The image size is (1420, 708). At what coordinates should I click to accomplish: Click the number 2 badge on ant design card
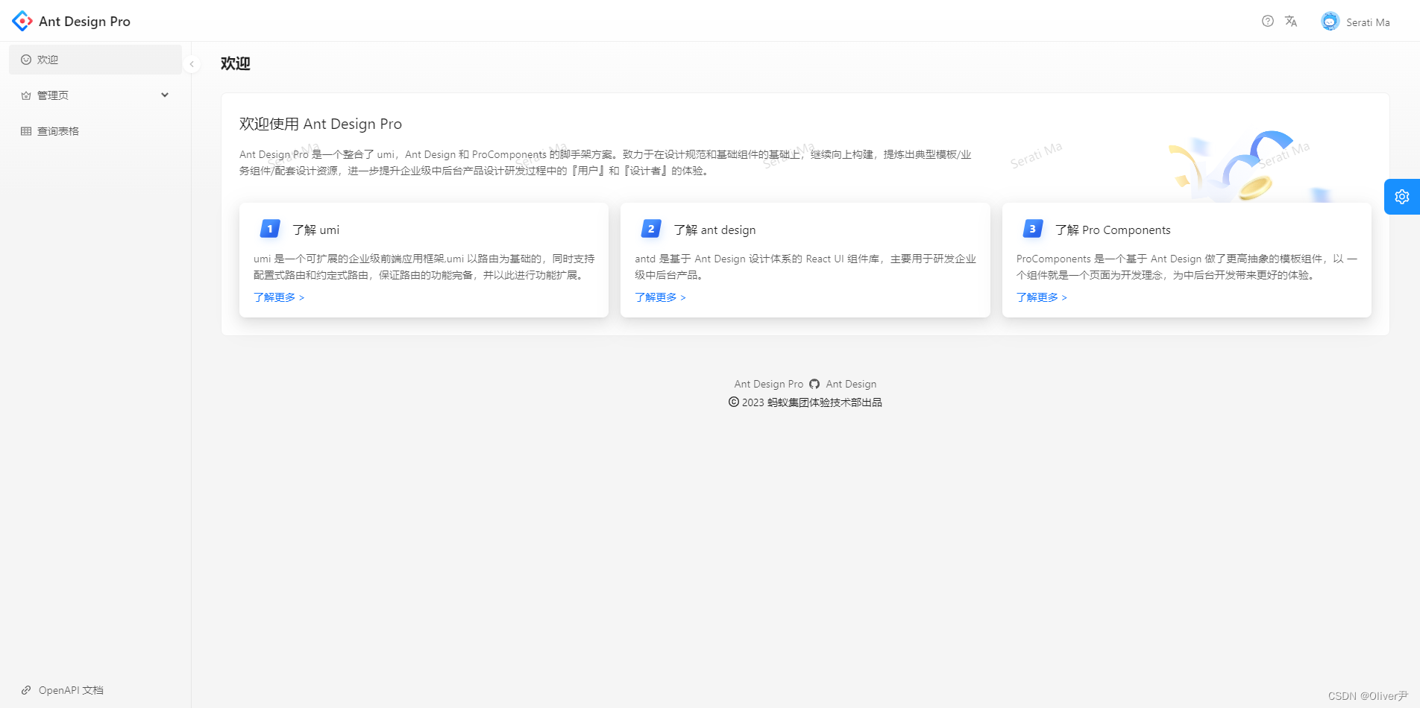pyautogui.click(x=651, y=229)
